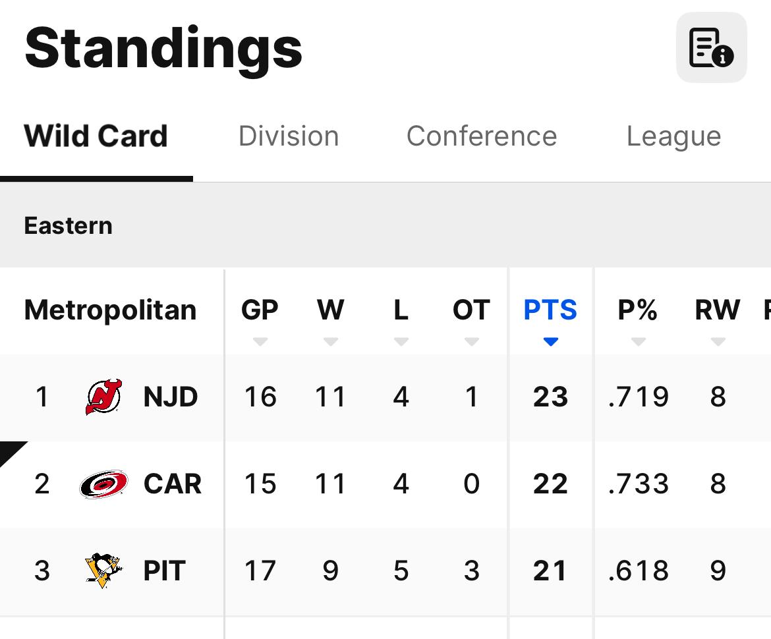The image size is (771, 639).
Task: Sort by GP using its arrow
Action: point(260,341)
